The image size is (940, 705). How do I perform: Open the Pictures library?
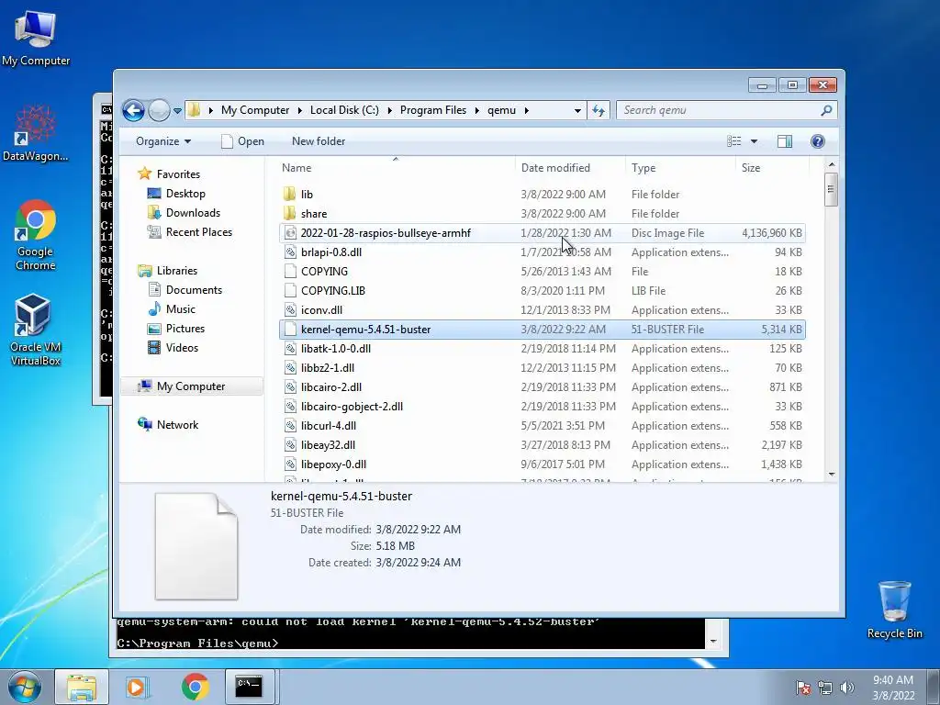(x=185, y=329)
